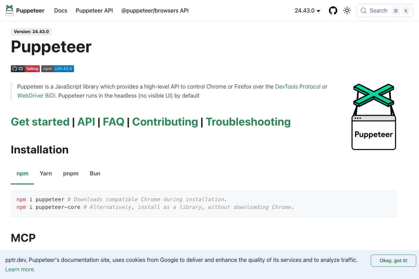
Task: Toggle dark and light mode sun icon
Action: (x=347, y=10)
